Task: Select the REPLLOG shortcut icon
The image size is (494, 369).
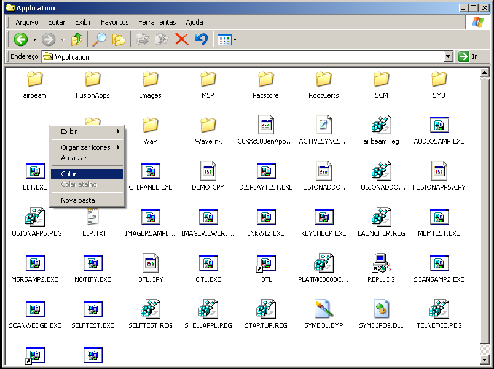Action: (x=381, y=263)
